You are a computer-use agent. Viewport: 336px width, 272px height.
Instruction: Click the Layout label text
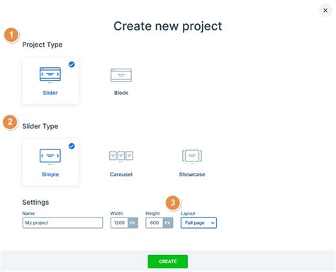[x=188, y=213]
